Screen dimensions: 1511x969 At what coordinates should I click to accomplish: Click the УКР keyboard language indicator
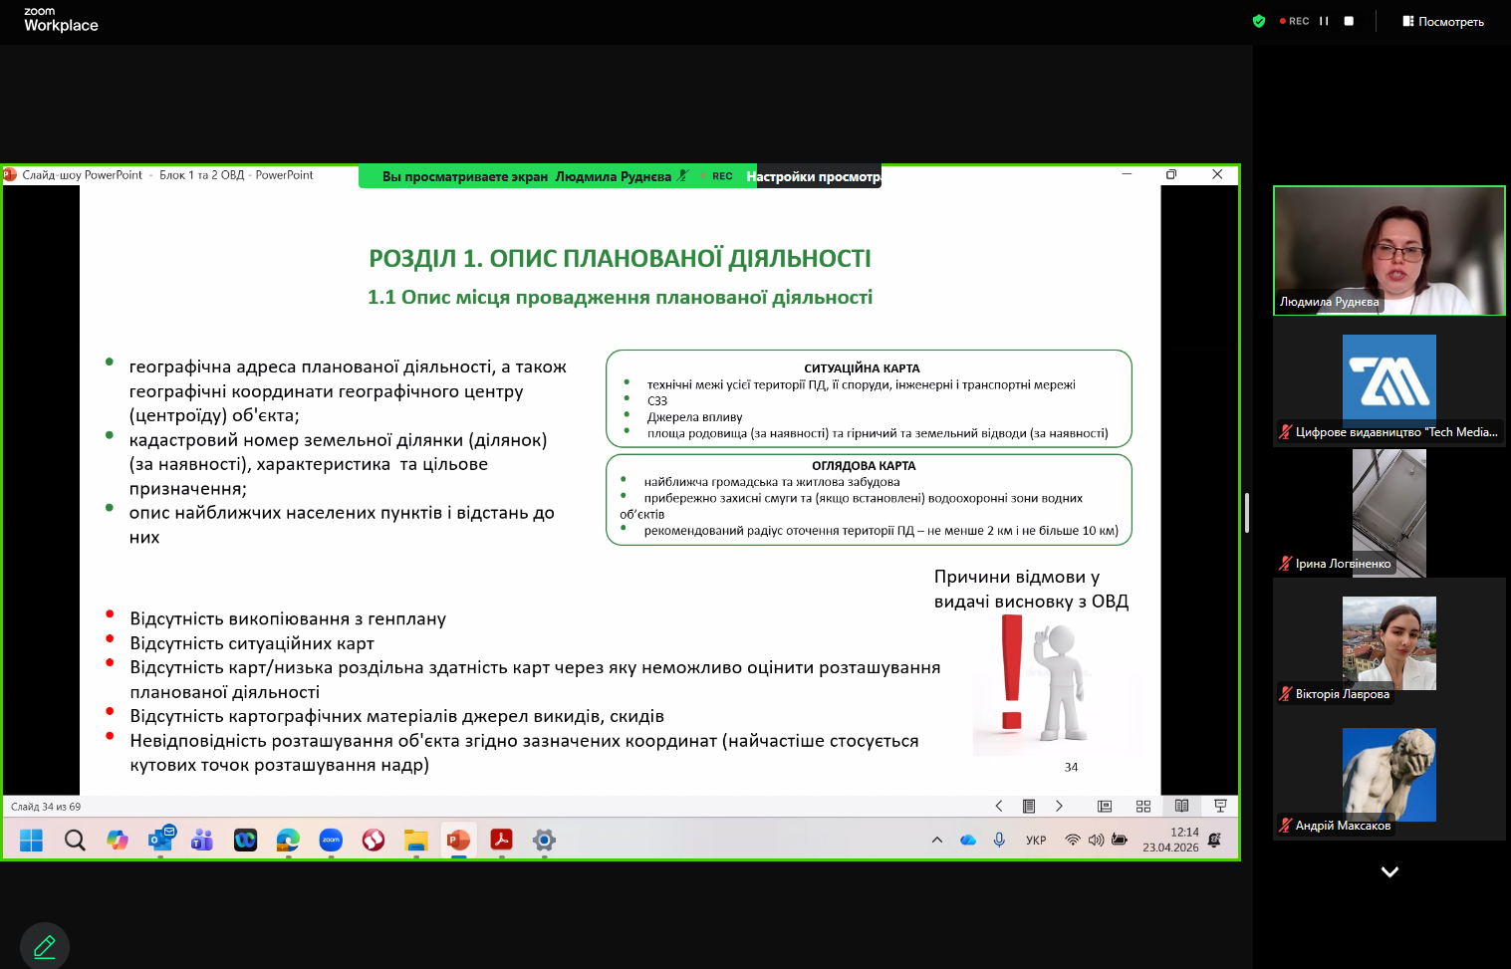tap(1036, 840)
